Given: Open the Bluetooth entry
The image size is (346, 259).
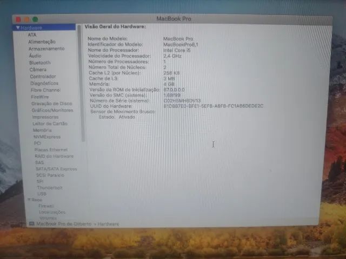Looking at the screenshot, I should pos(40,63).
